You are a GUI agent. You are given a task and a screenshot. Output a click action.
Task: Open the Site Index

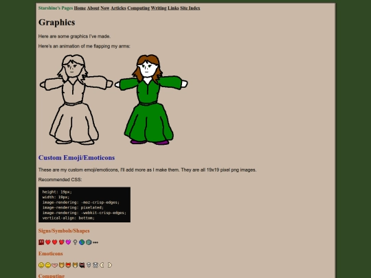(190, 8)
